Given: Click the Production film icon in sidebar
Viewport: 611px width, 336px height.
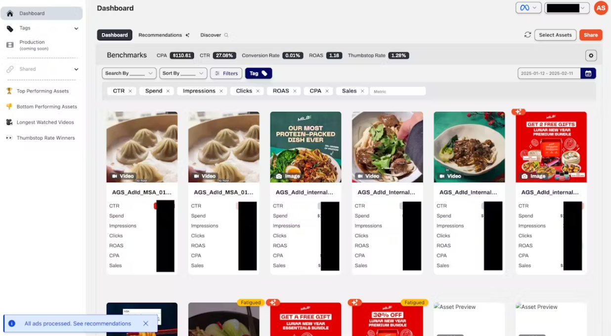Looking at the screenshot, I should (10, 45).
